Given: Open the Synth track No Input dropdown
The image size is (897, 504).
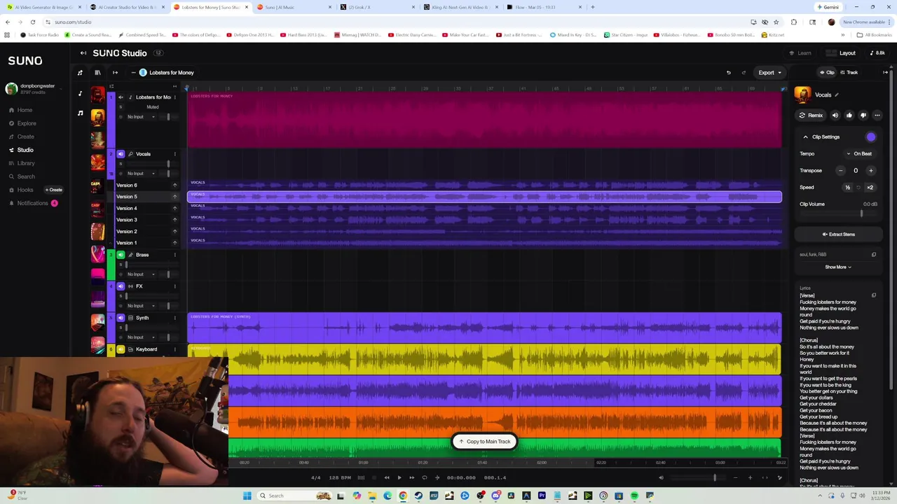Looking at the screenshot, I should click(x=141, y=337).
